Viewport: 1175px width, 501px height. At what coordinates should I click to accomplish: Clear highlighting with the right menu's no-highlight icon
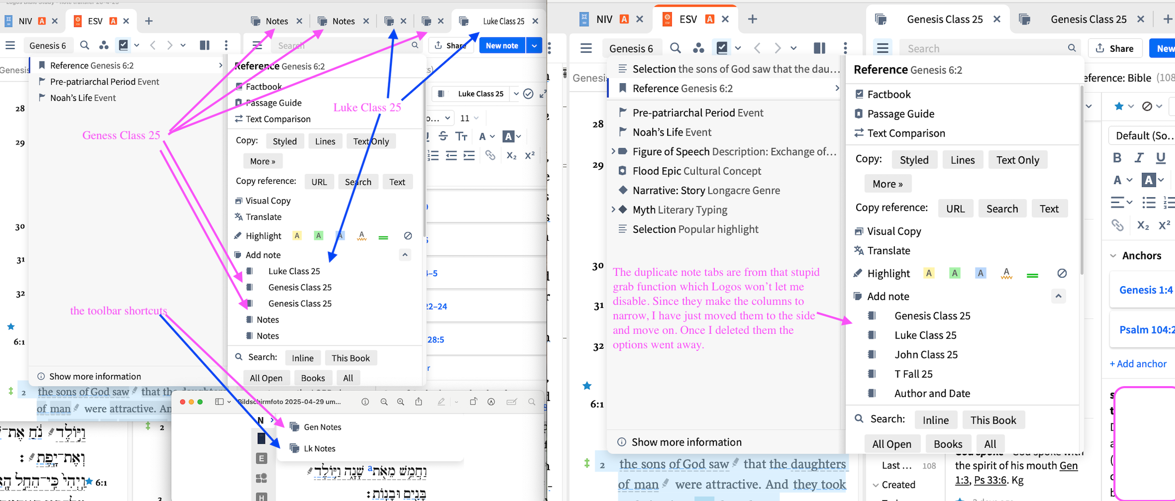[x=1062, y=273]
